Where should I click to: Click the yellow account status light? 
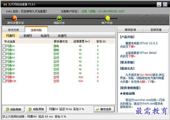tap(107, 18)
